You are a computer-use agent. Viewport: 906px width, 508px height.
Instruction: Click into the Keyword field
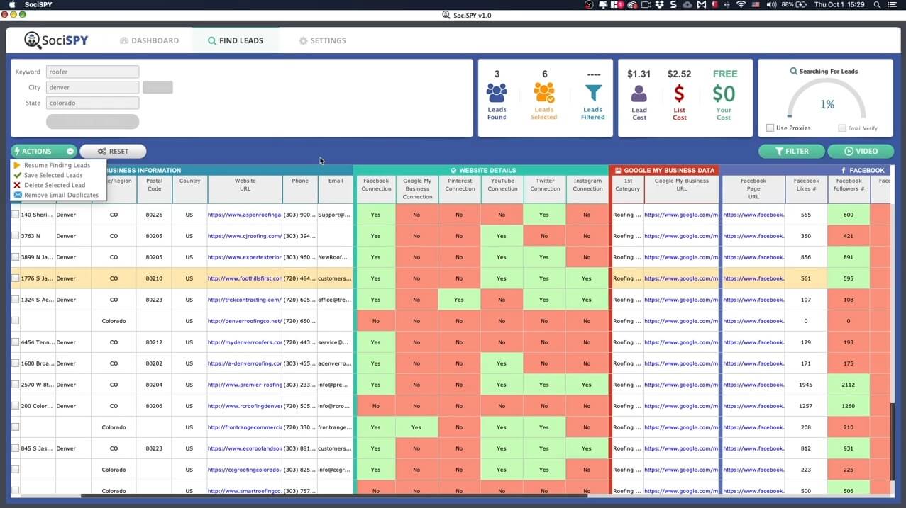93,72
